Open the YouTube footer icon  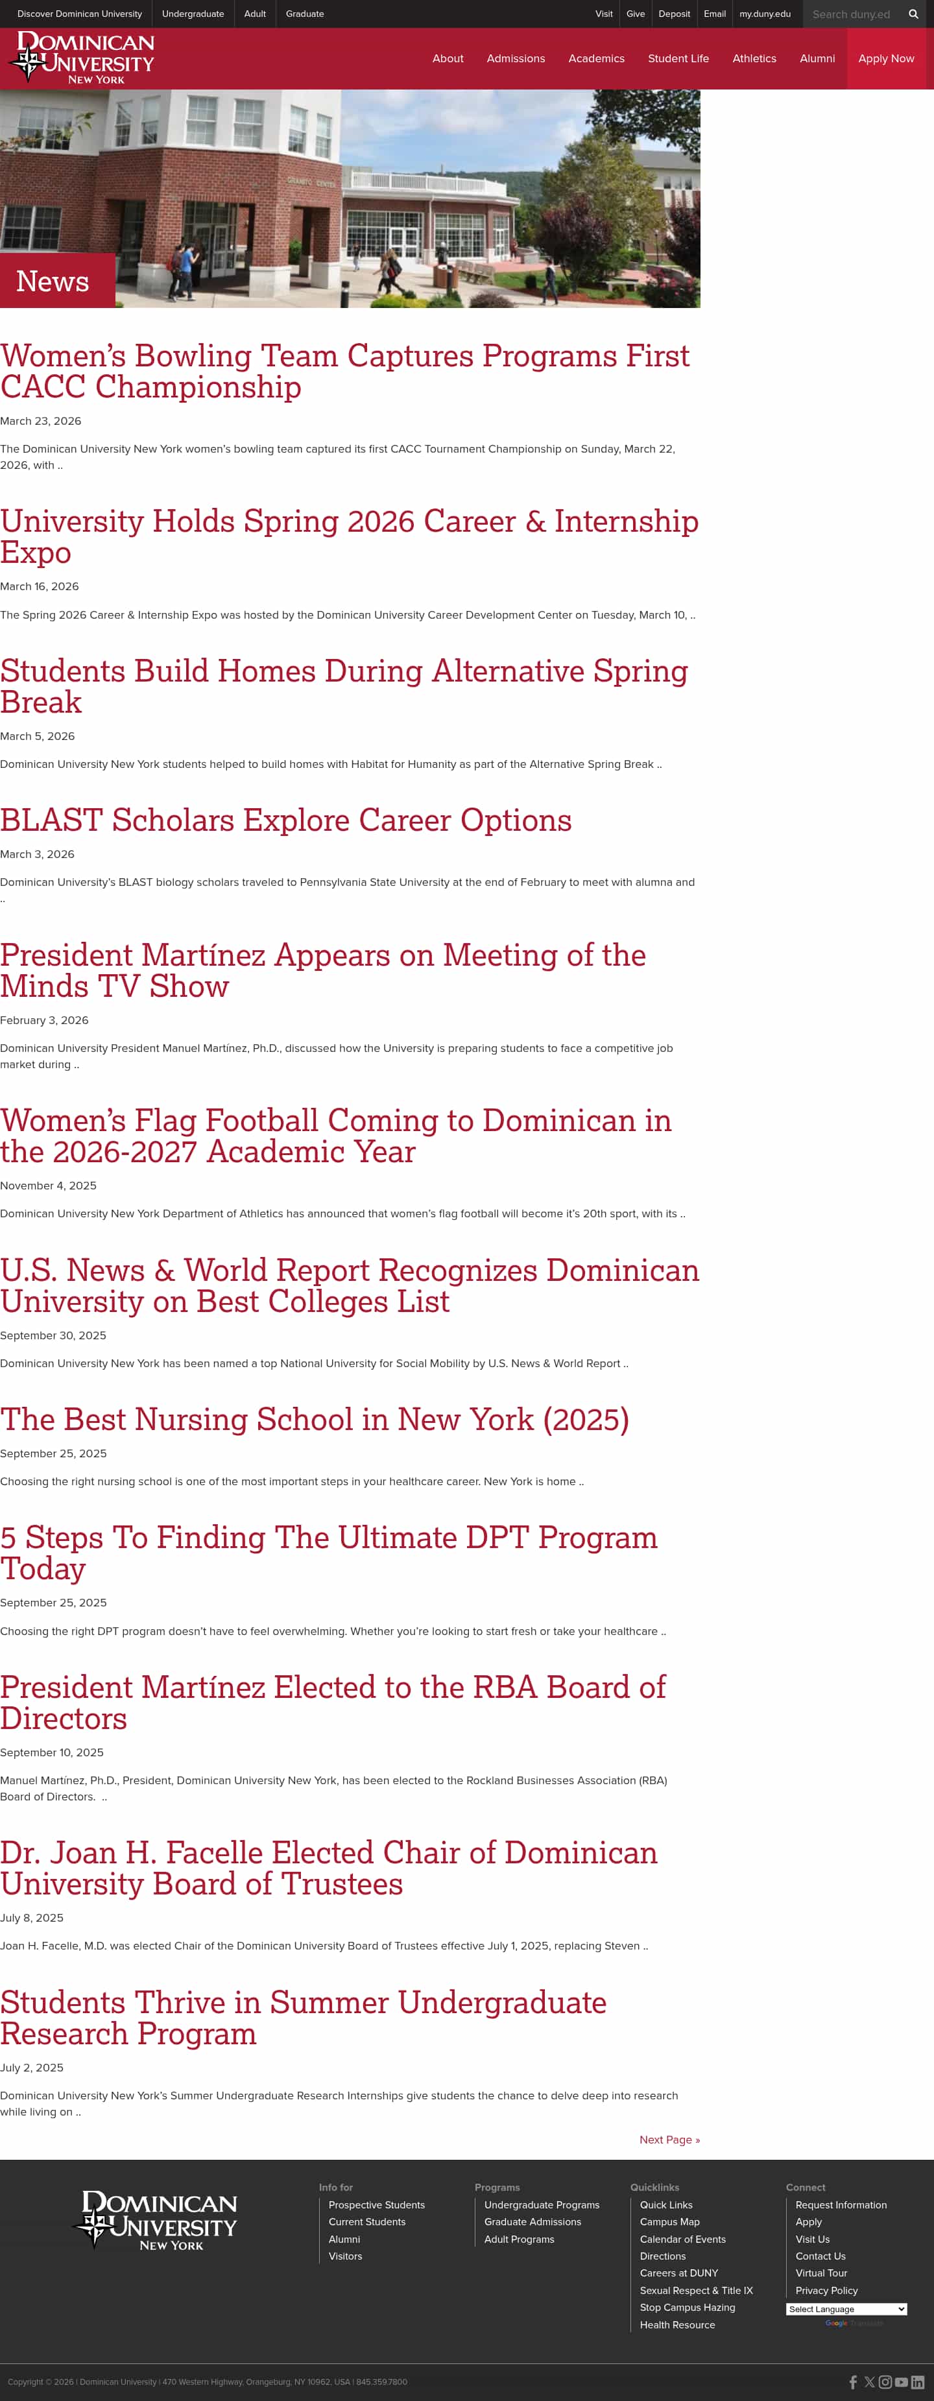pos(902,2382)
